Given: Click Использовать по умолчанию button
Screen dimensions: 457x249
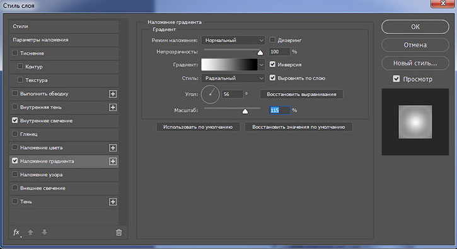Looking at the screenshot, I should click(198, 127).
